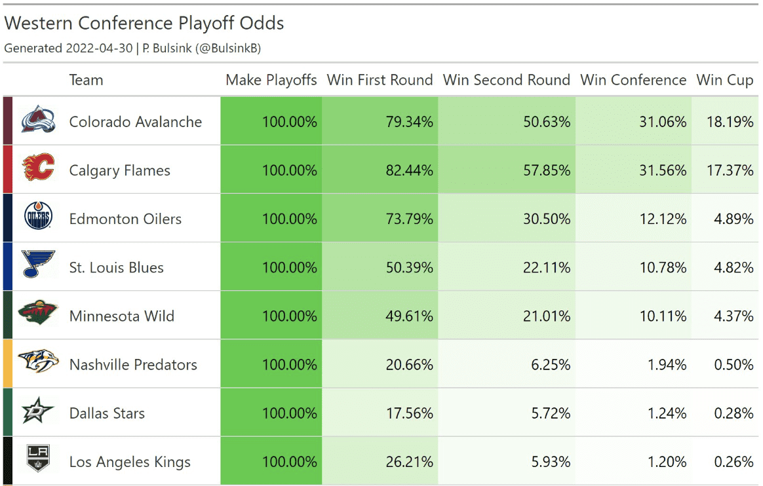Click the Win Second Round header
The width and height of the screenshot is (763, 486).
506,80
